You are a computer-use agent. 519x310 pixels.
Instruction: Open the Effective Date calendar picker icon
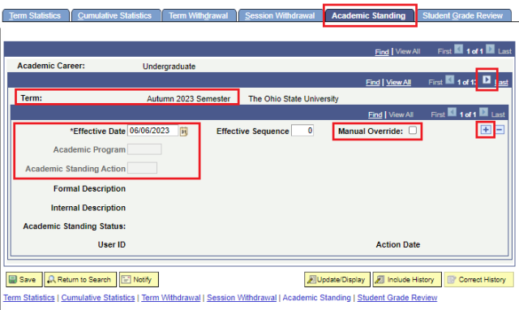(184, 131)
